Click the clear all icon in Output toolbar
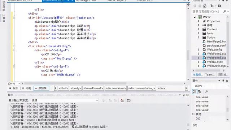 [122, 100]
